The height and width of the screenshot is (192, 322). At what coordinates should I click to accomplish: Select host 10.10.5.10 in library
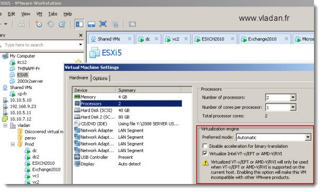[x=21, y=100]
